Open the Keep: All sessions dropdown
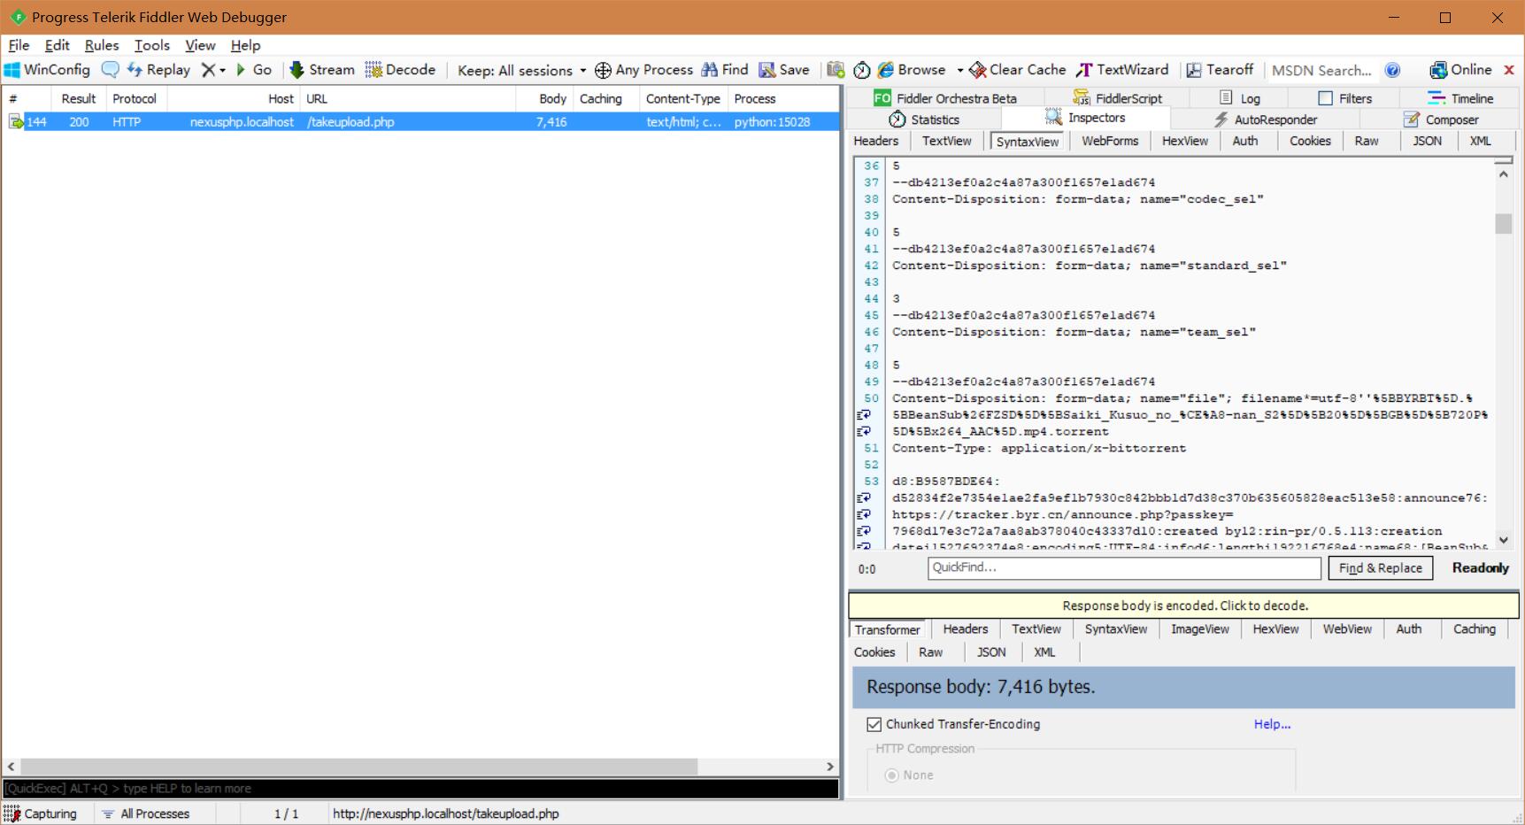The width and height of the screenshot is (1525, 825). pos(522,70)
